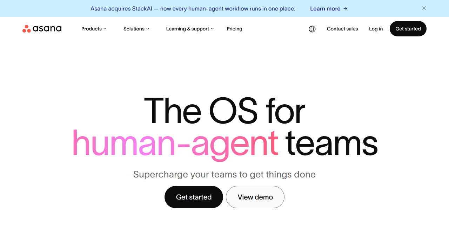Click the hero Get started button
Image resolution: width=449 pixels, height=252 pixels.
[x=194, y=197]
